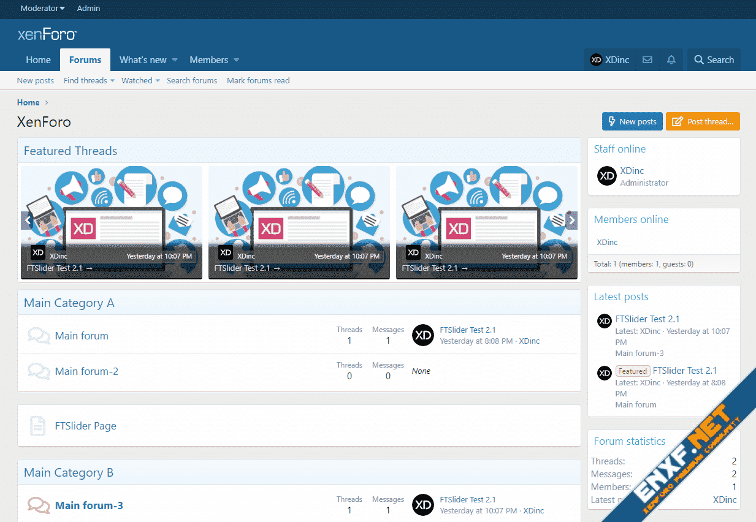Open the Main forum link
The image size is (756, 522).
(x=82, y=336)
